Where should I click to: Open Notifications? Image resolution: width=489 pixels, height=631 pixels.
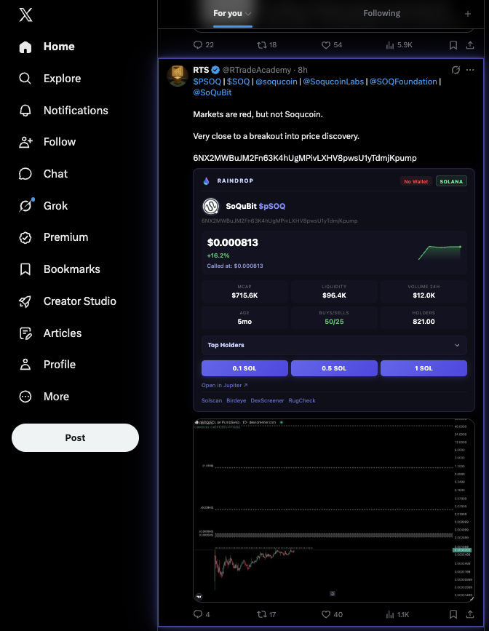point(63,111)
